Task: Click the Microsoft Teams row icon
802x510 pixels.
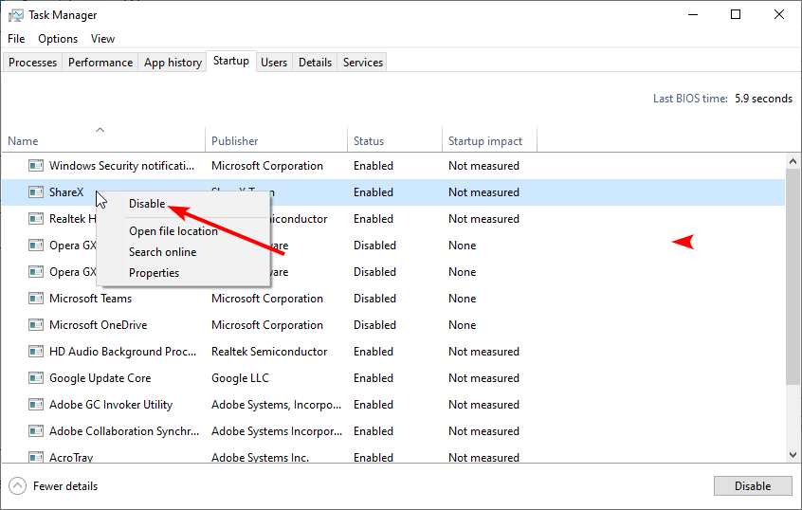Action: [x=36, y=299]
